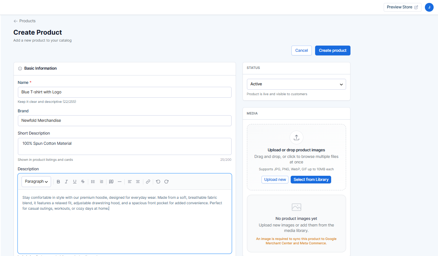Insert a hyperlink using the link icon
Screen dimensions: 438x256
(148, 182)
